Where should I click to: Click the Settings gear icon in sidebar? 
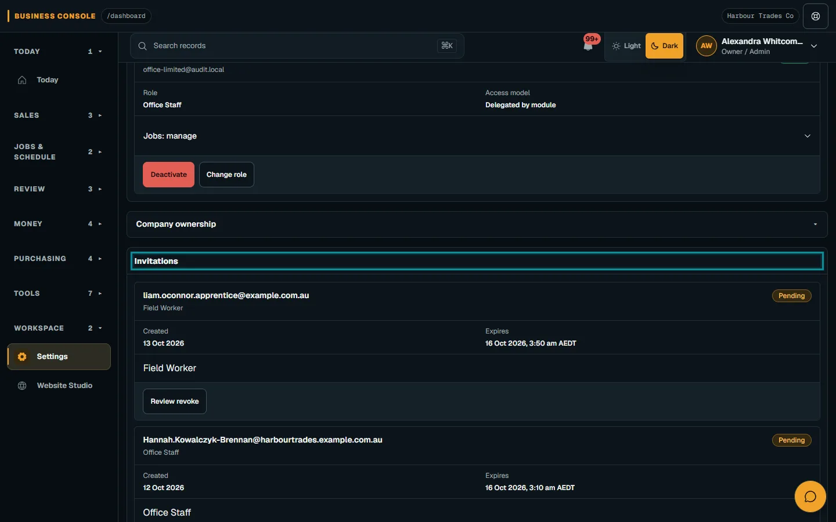tap(22, 357)
